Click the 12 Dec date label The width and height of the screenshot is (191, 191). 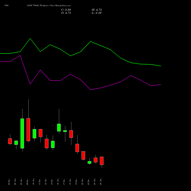(46, 182)
